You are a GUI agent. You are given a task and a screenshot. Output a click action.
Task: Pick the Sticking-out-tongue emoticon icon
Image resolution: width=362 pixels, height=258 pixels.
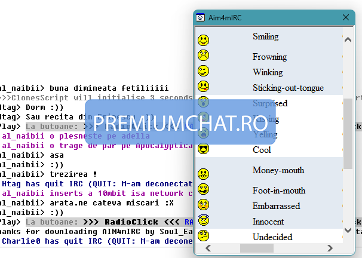coord(203,87)
